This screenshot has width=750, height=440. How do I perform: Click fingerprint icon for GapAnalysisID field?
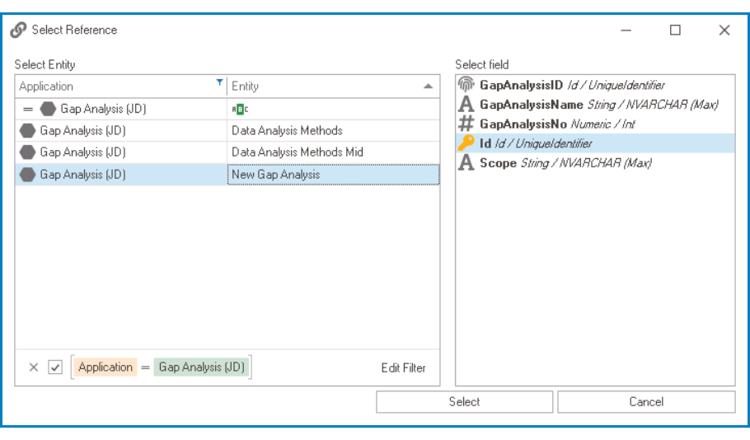click(x=466, y=85)
